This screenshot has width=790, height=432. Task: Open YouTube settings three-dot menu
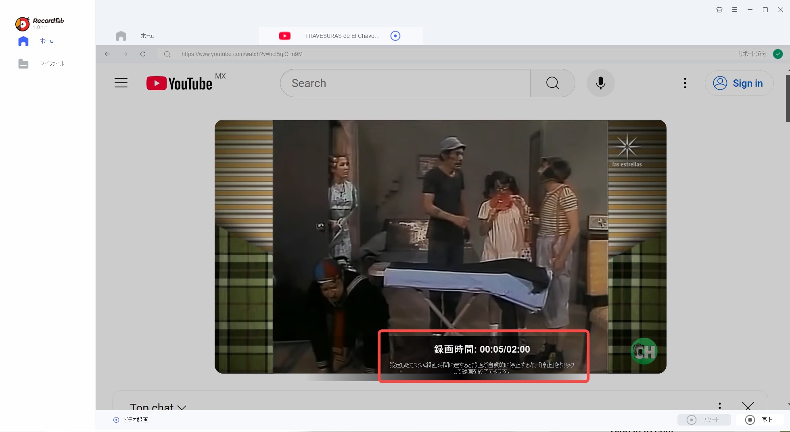(x=685, y=83)
